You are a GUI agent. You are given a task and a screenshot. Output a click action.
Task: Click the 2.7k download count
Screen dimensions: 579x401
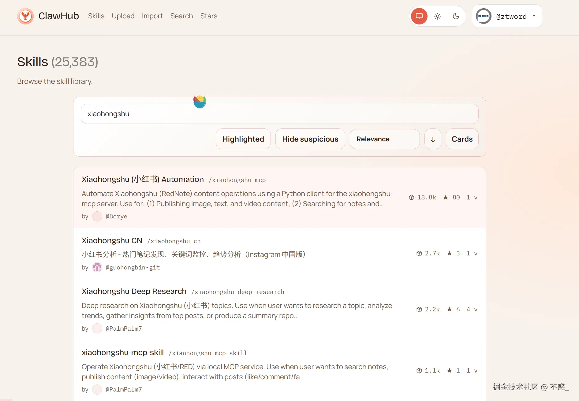[432, 253]
